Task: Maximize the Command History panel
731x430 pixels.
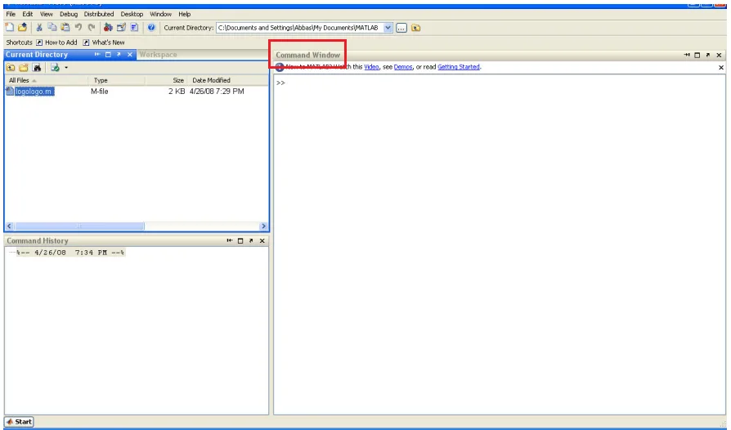Action: point(240,241)
